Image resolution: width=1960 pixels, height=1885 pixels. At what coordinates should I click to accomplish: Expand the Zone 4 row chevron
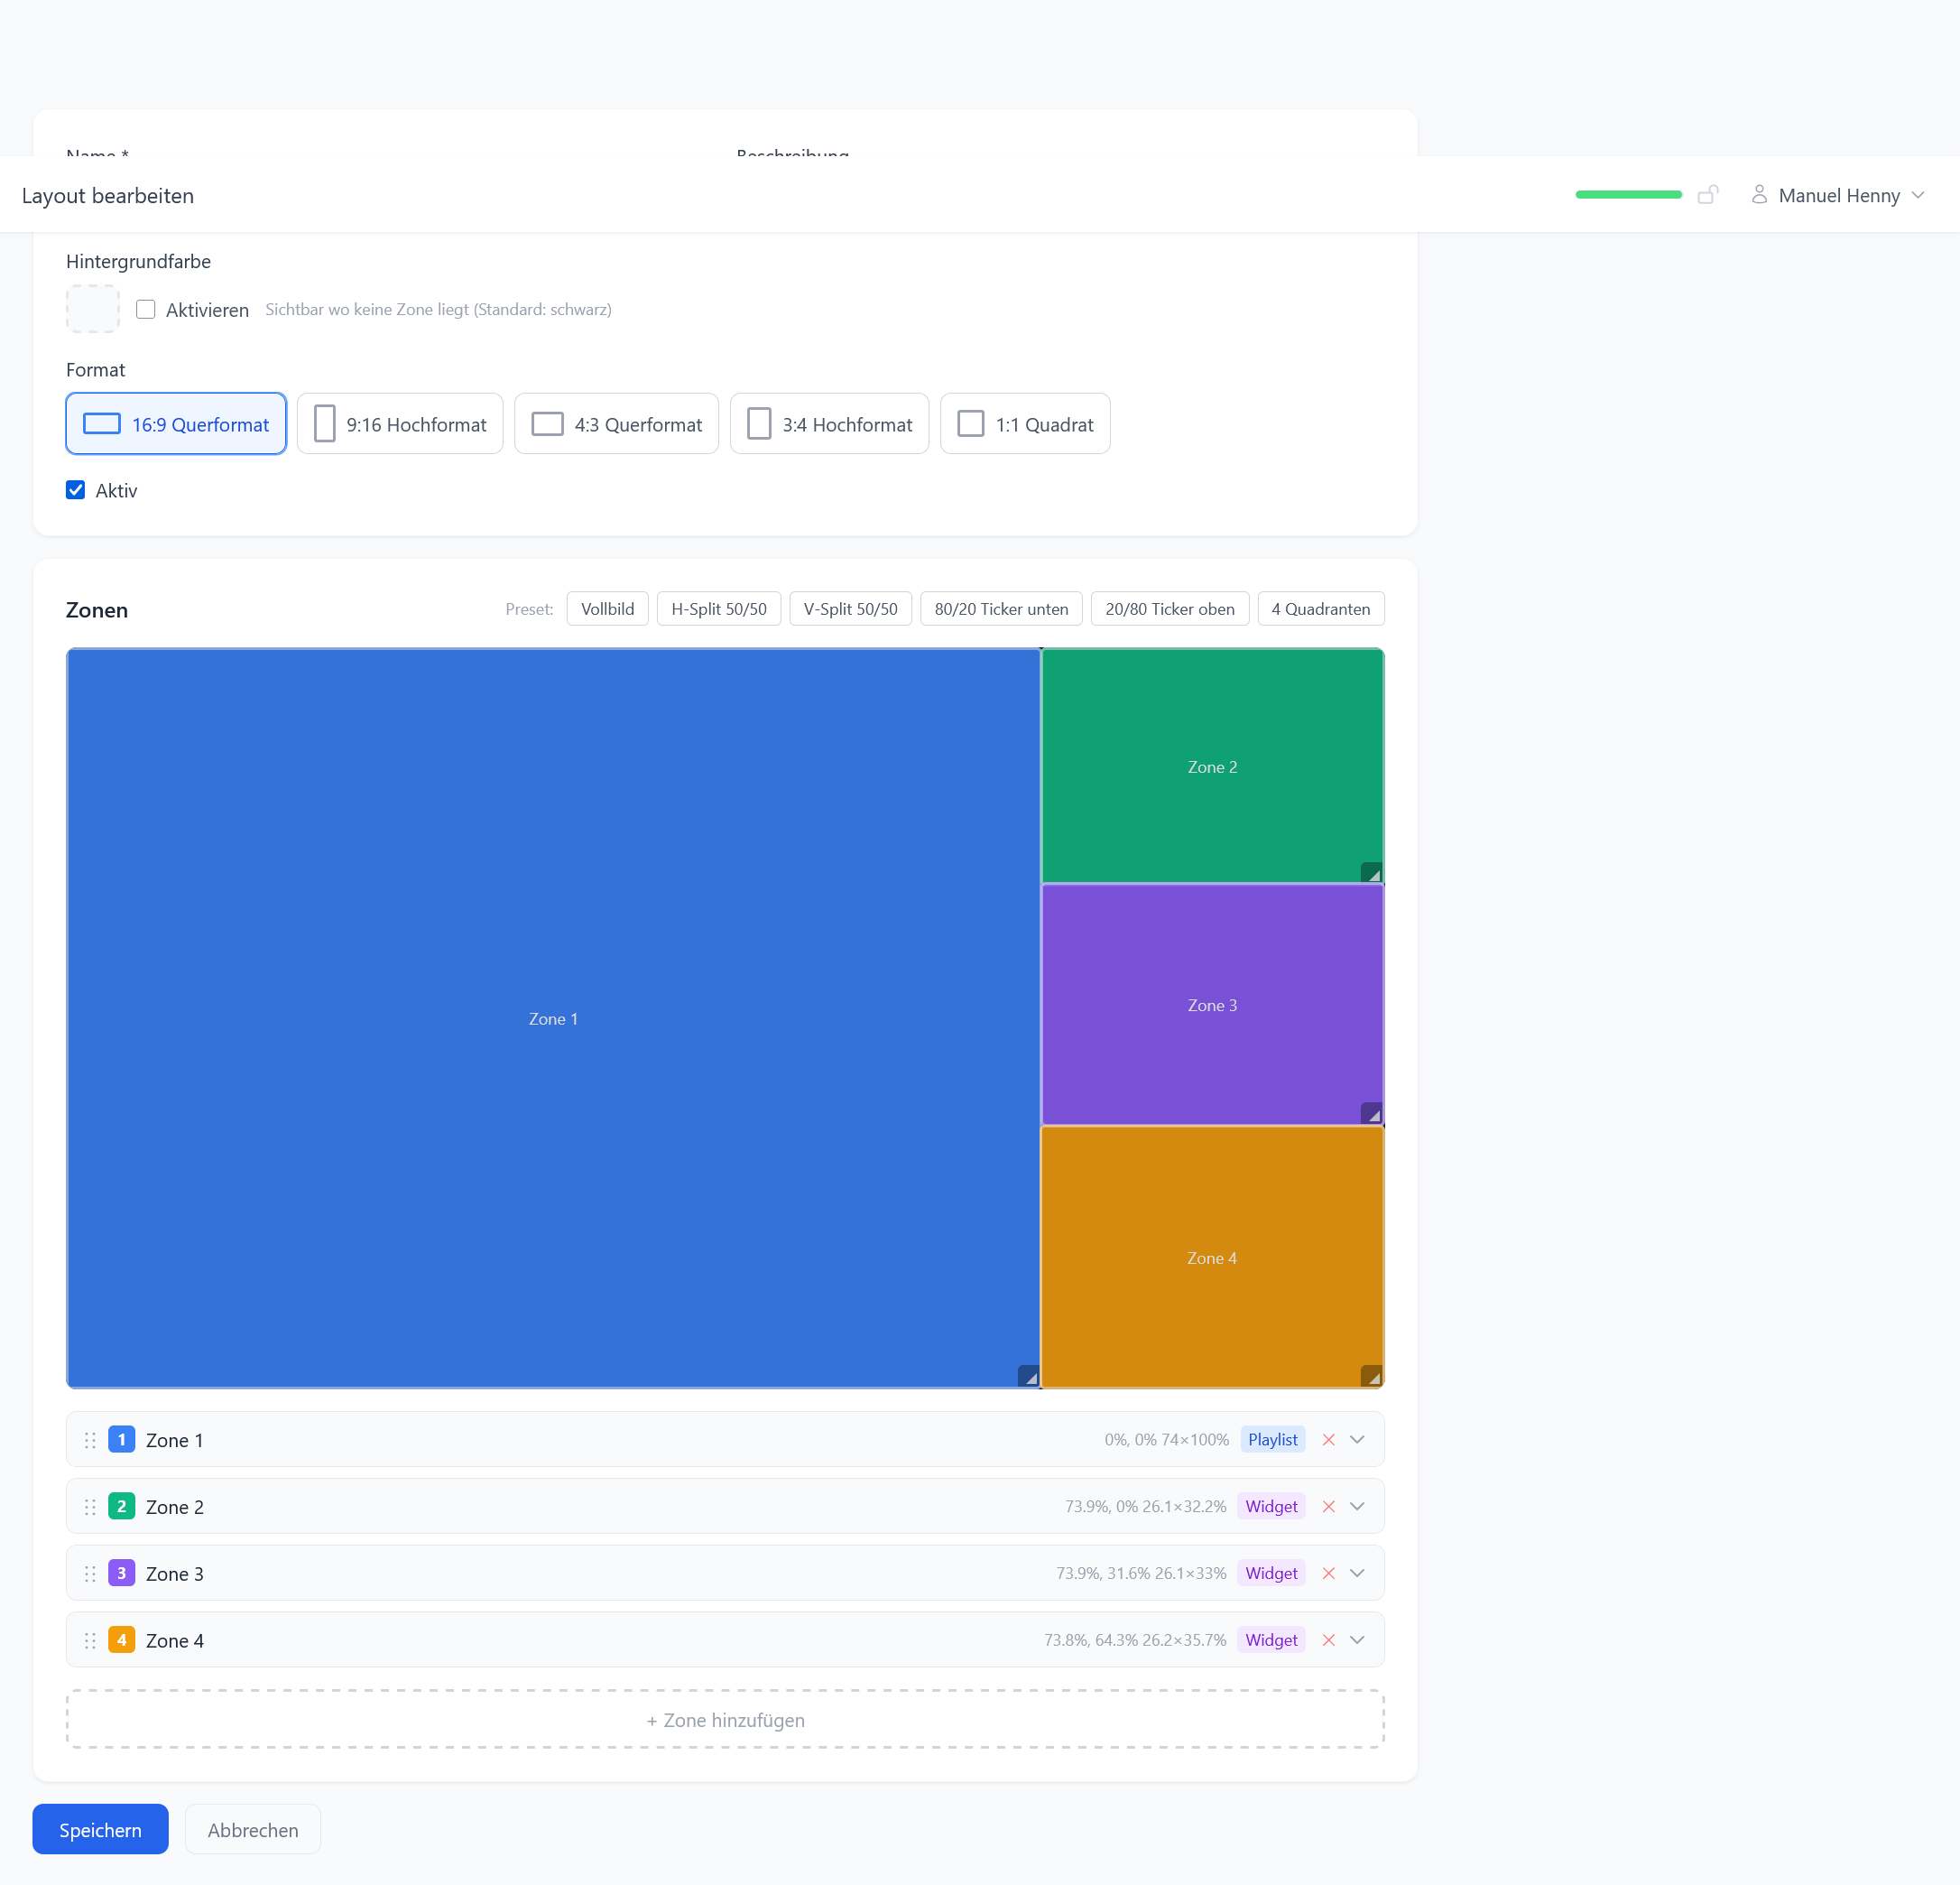(1357, 1639)
